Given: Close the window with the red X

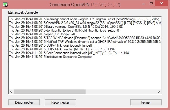Looking at the screenshot, I should (x=162, y=3).
